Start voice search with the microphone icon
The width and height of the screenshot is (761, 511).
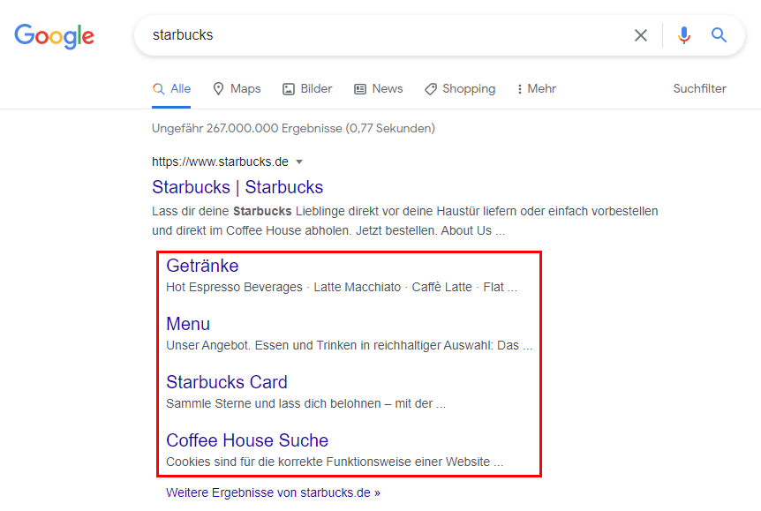tap(683, 35)
